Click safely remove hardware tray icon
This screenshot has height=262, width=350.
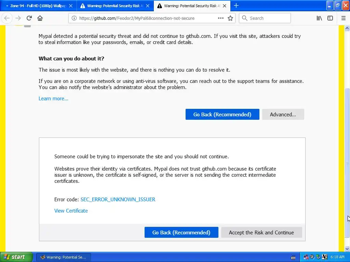coord(318,257)
